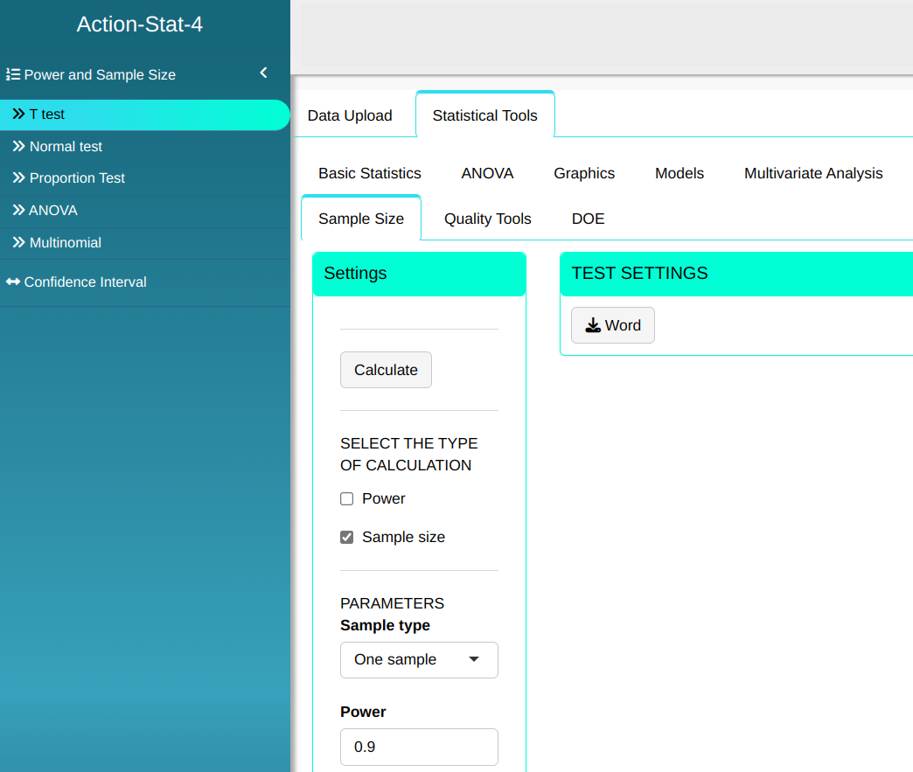
Task: Click the double-arrow icon beside Multinomial
Action: pos(18,242)
